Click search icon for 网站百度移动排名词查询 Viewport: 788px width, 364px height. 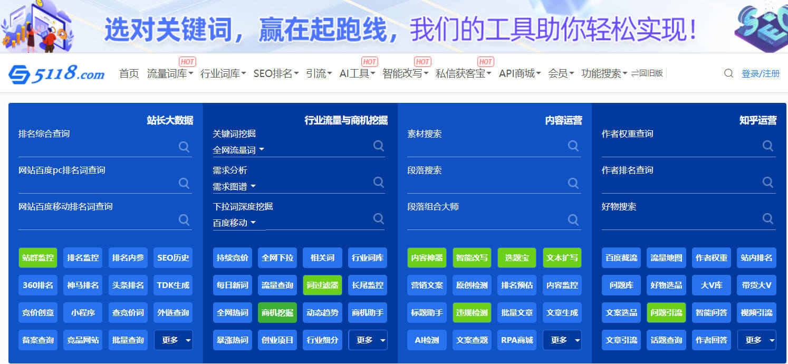(x=184, y=219)
